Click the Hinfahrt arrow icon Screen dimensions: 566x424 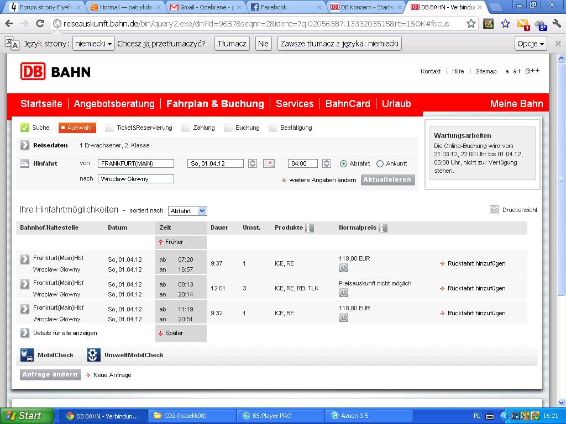pyautogui.click(x=24, y=163)
